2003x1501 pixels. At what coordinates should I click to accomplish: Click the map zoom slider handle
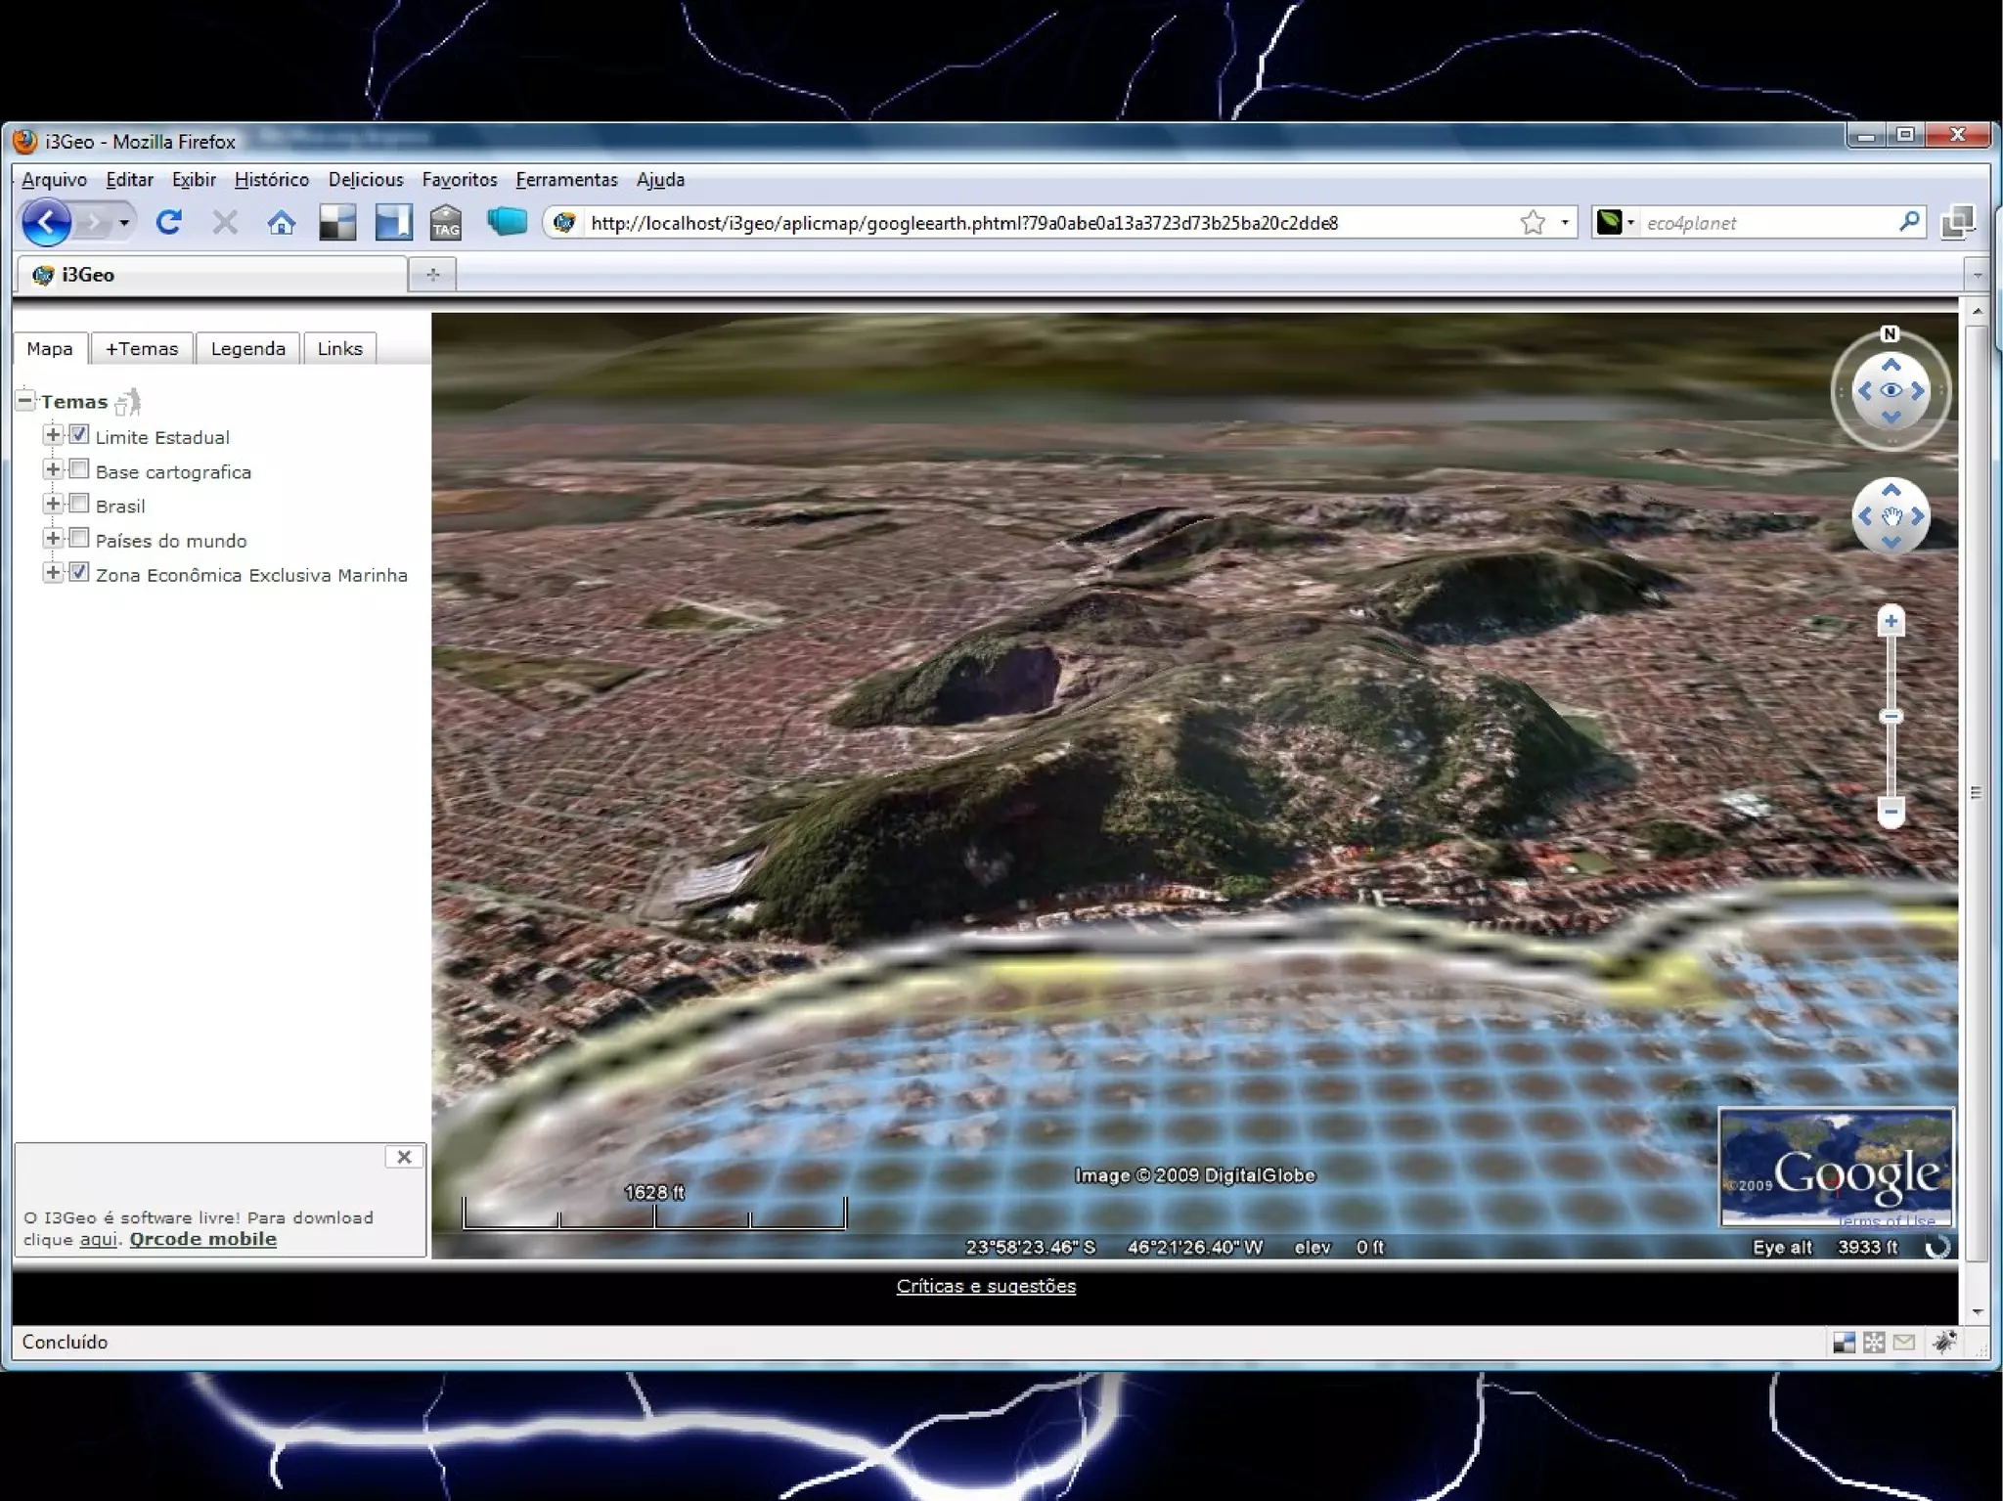(x=1891, y=717)
